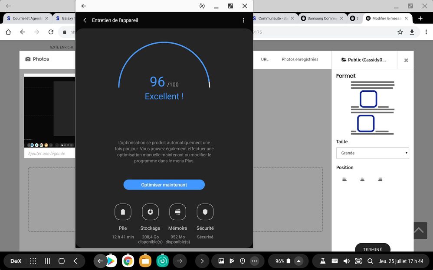The width and height of the screenshot is (433, 270).
Task: Expand quick panel with the up arrow
Action: (299, 261)
